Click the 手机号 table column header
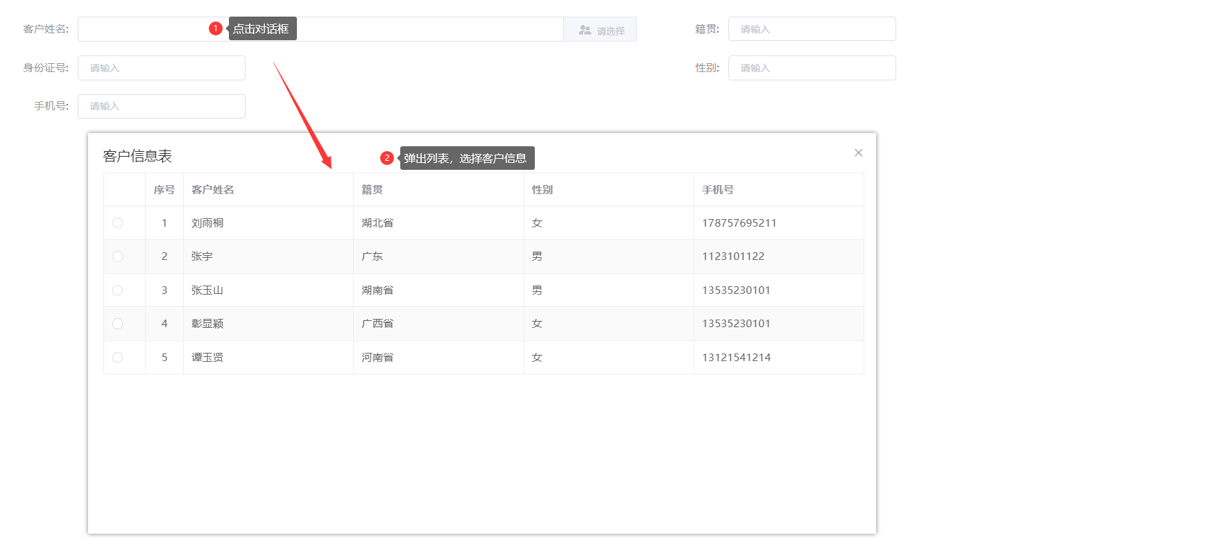Screen dimensions: 1216x558 tap(718, 190)
